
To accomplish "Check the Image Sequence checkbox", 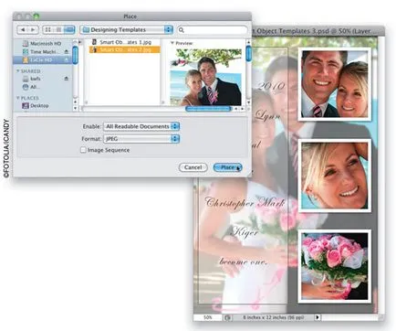I will pyautogui.click(x=83, y=150).
